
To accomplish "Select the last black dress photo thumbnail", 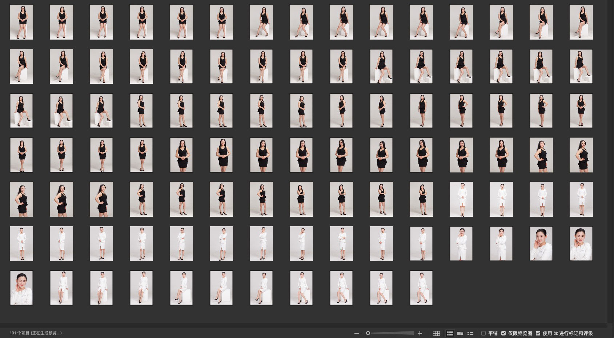I will [421, 199].
